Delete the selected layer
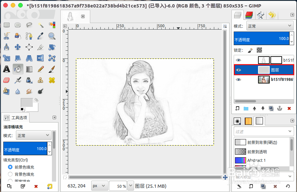 coord(289,109)
